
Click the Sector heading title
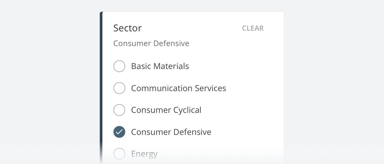127,28
